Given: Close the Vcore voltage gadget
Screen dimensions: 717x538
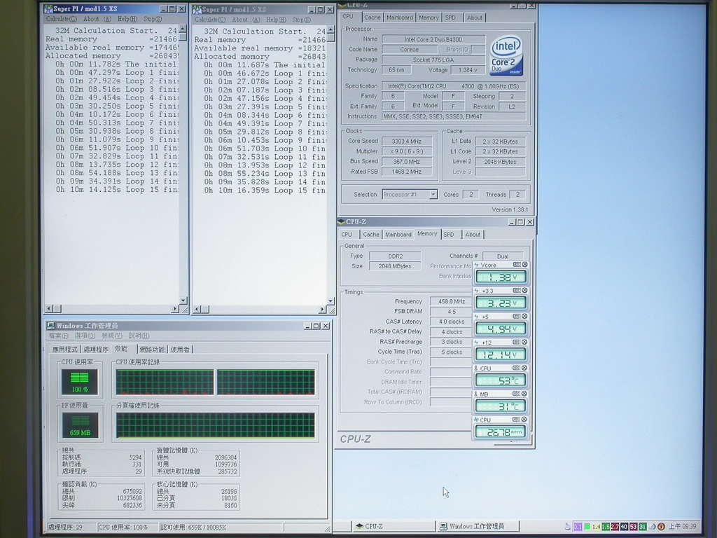Looking at the screenshot, I should [525, 265].
